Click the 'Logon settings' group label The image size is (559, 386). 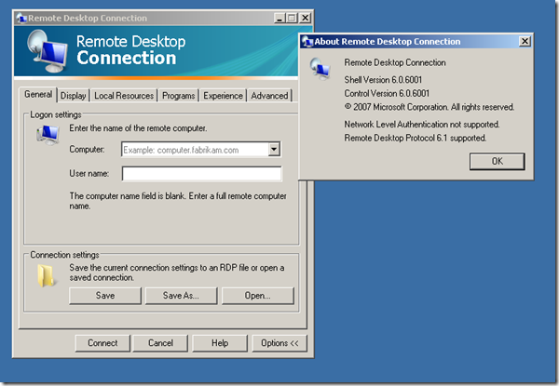pos(56,115)
